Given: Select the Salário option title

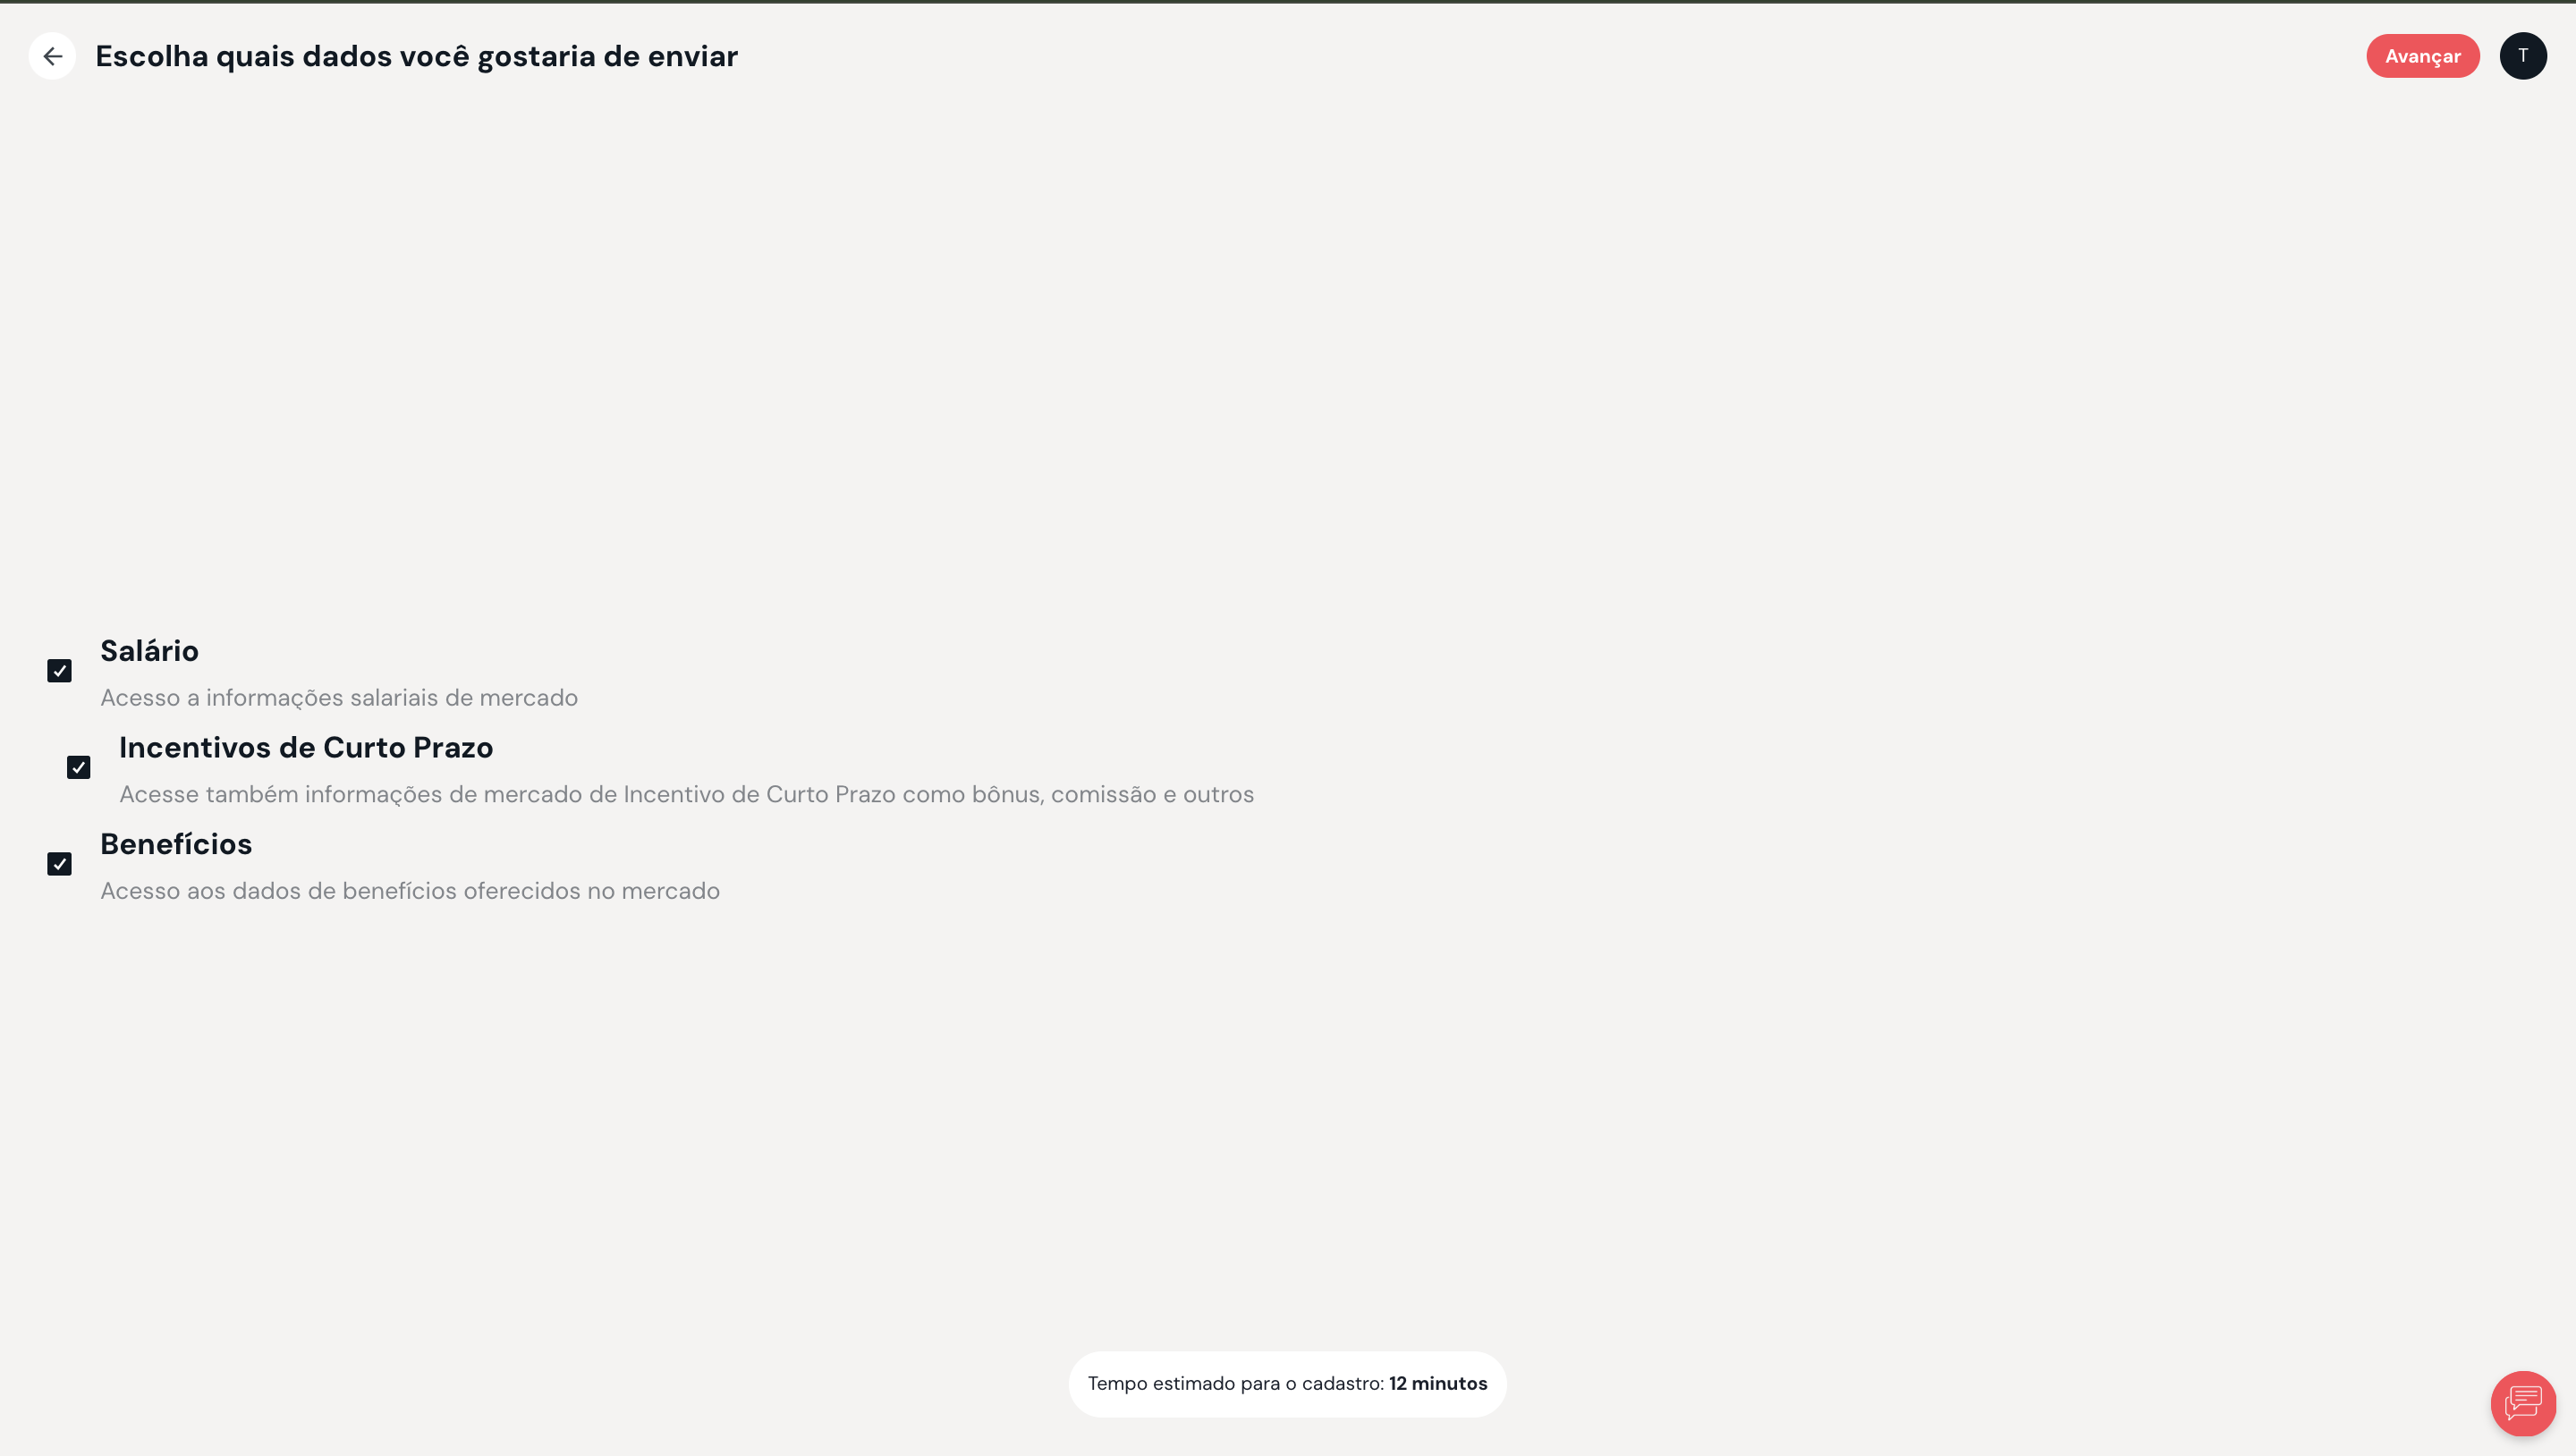Looking at the screenshot, I should click(149, 651).
